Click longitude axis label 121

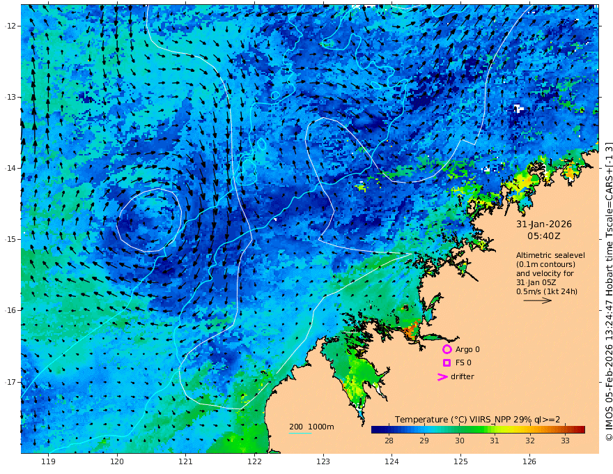click(x=186, y=462)
